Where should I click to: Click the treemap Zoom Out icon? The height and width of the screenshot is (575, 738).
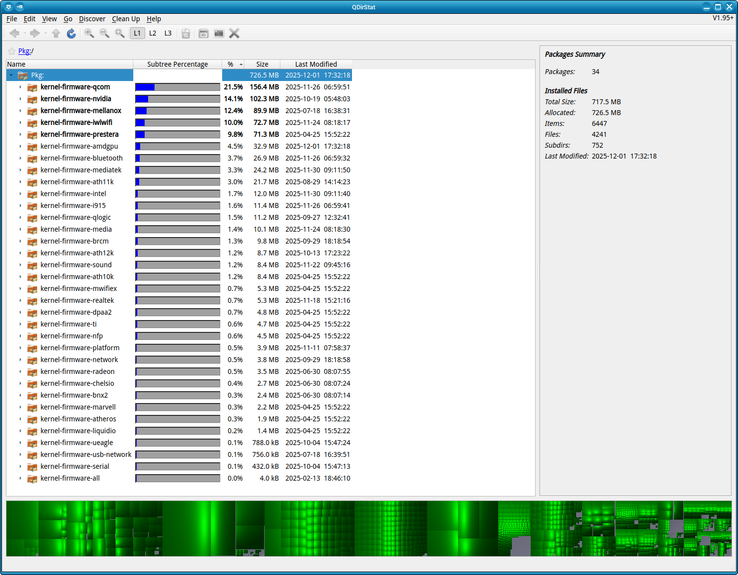coord(105,33)
